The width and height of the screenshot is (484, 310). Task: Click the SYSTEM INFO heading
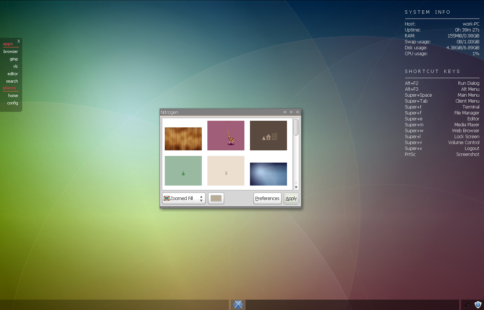(x=428, y=12)
